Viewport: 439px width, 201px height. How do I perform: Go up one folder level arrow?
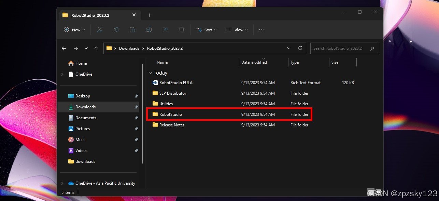(96, 48)
